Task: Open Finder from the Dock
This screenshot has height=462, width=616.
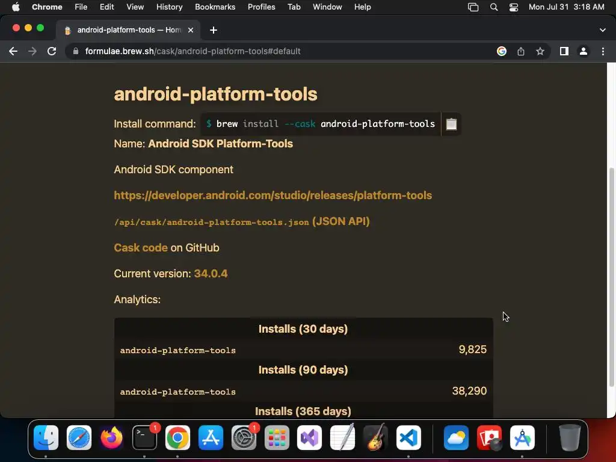Action: tap(46, 438)
